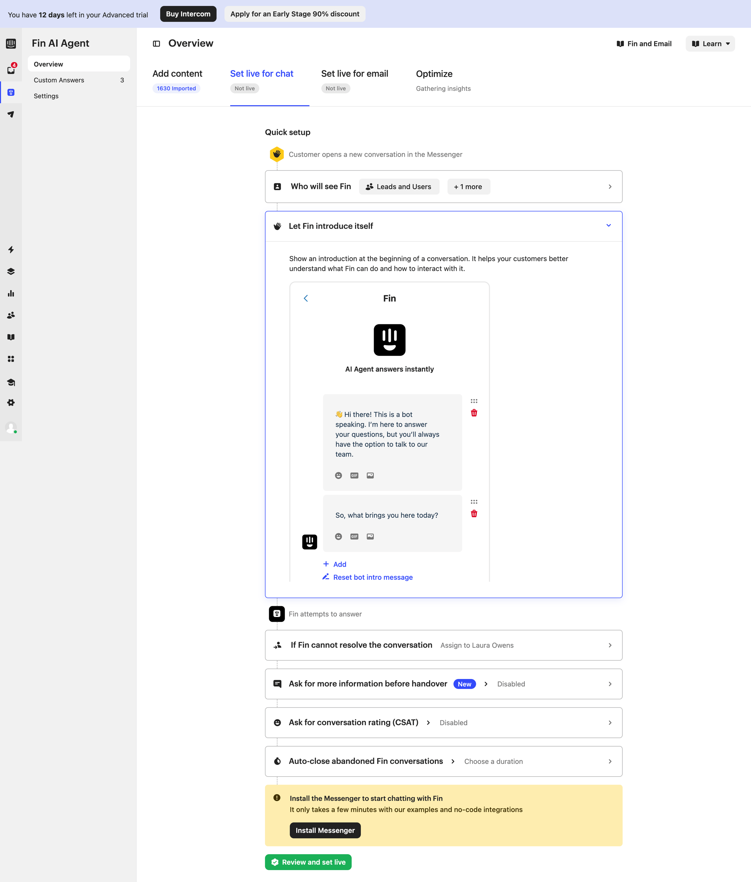This screenshot has width=751, height=882.
Task: Click the Install Messenger button
Action: tap(325, 830)
